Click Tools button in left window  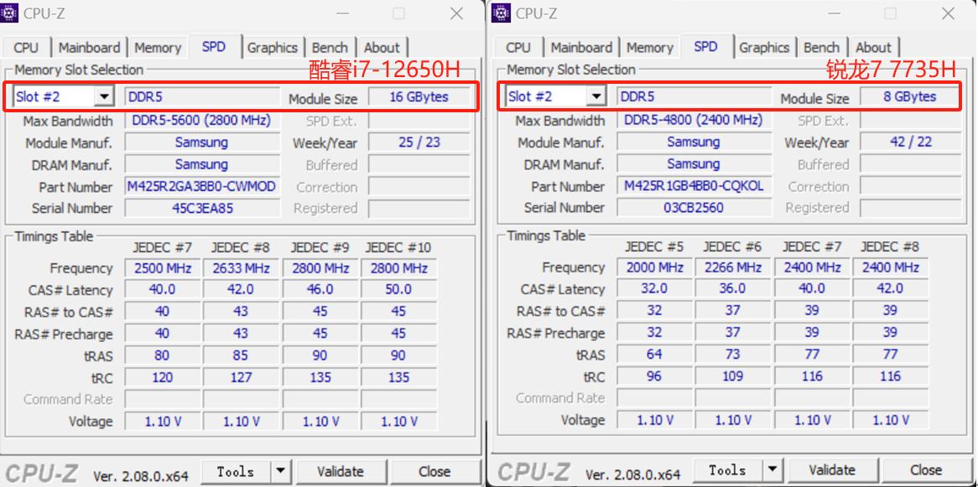[236, 471]
